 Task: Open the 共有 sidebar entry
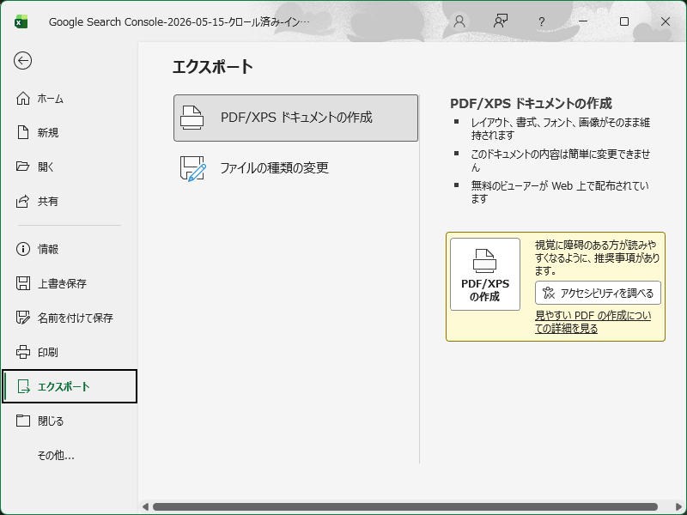point(70,201)
